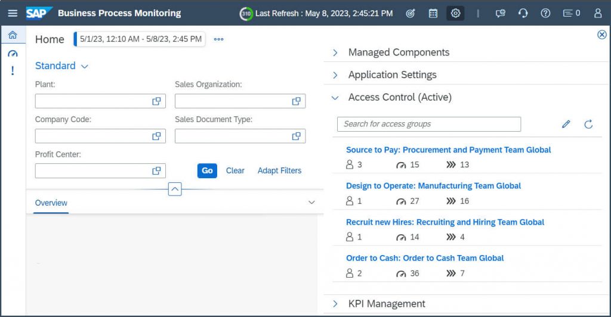Image resolution: width=611 pixels, height=317 pixels.
Task: Click KPI count 15 for Source to Pay
Action: point(408,165)
